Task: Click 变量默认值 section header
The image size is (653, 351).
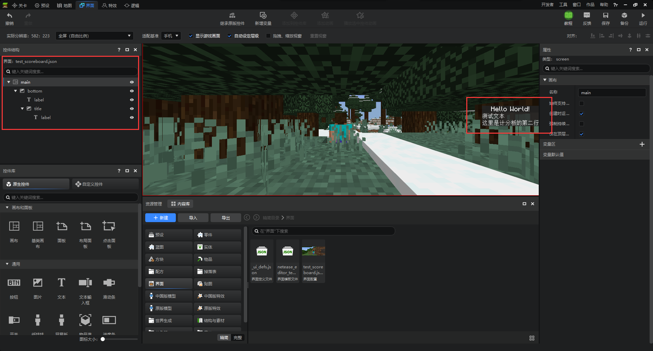Action: (595, 154)
